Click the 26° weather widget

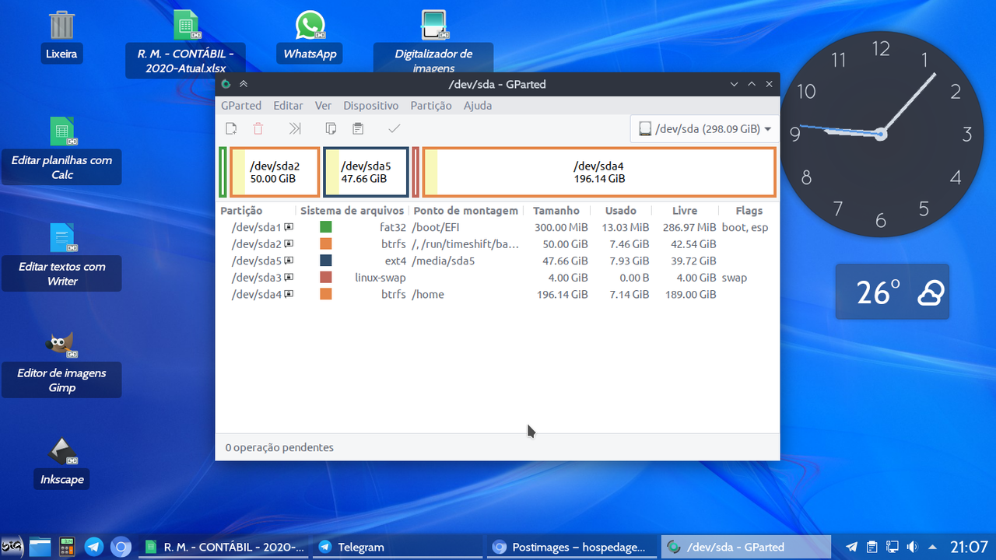[x=893, y=292]
